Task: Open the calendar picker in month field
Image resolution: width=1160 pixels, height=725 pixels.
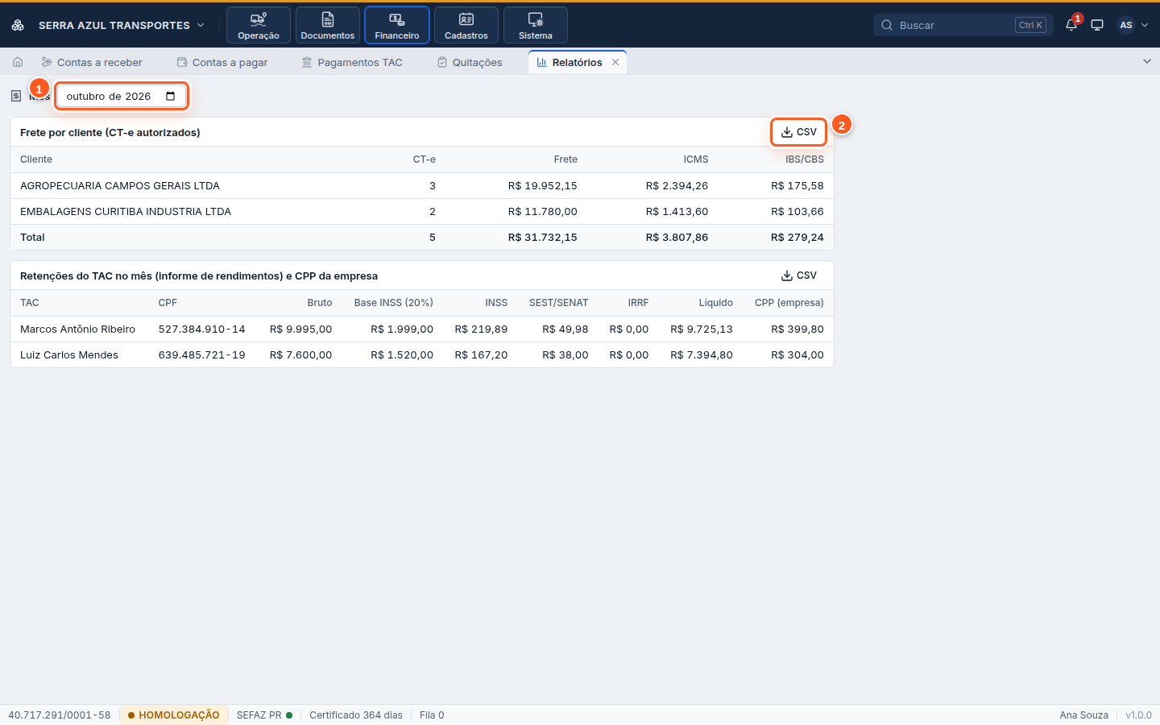Action: point(170,96)
